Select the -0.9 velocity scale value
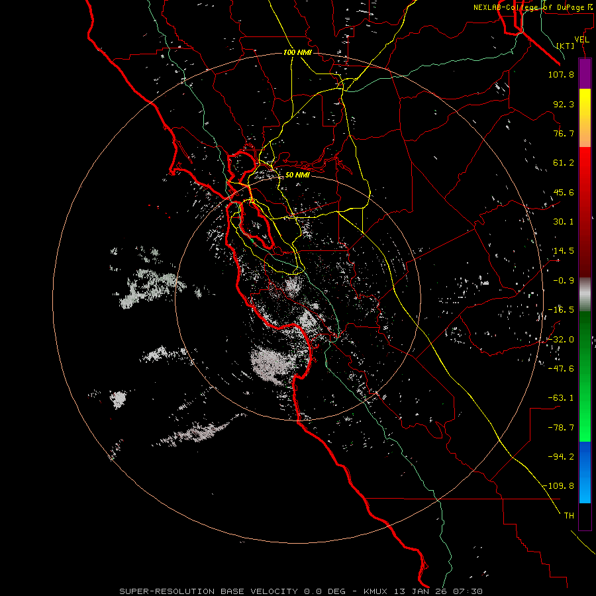 click(564, 281)
